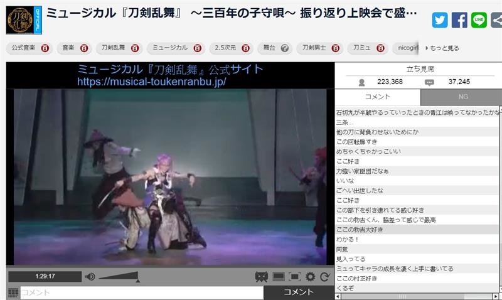This screenshot has height=300, width=502.
Task: Open dictionary icon next to 公式音楽 tag
Action: coord(45,48)
